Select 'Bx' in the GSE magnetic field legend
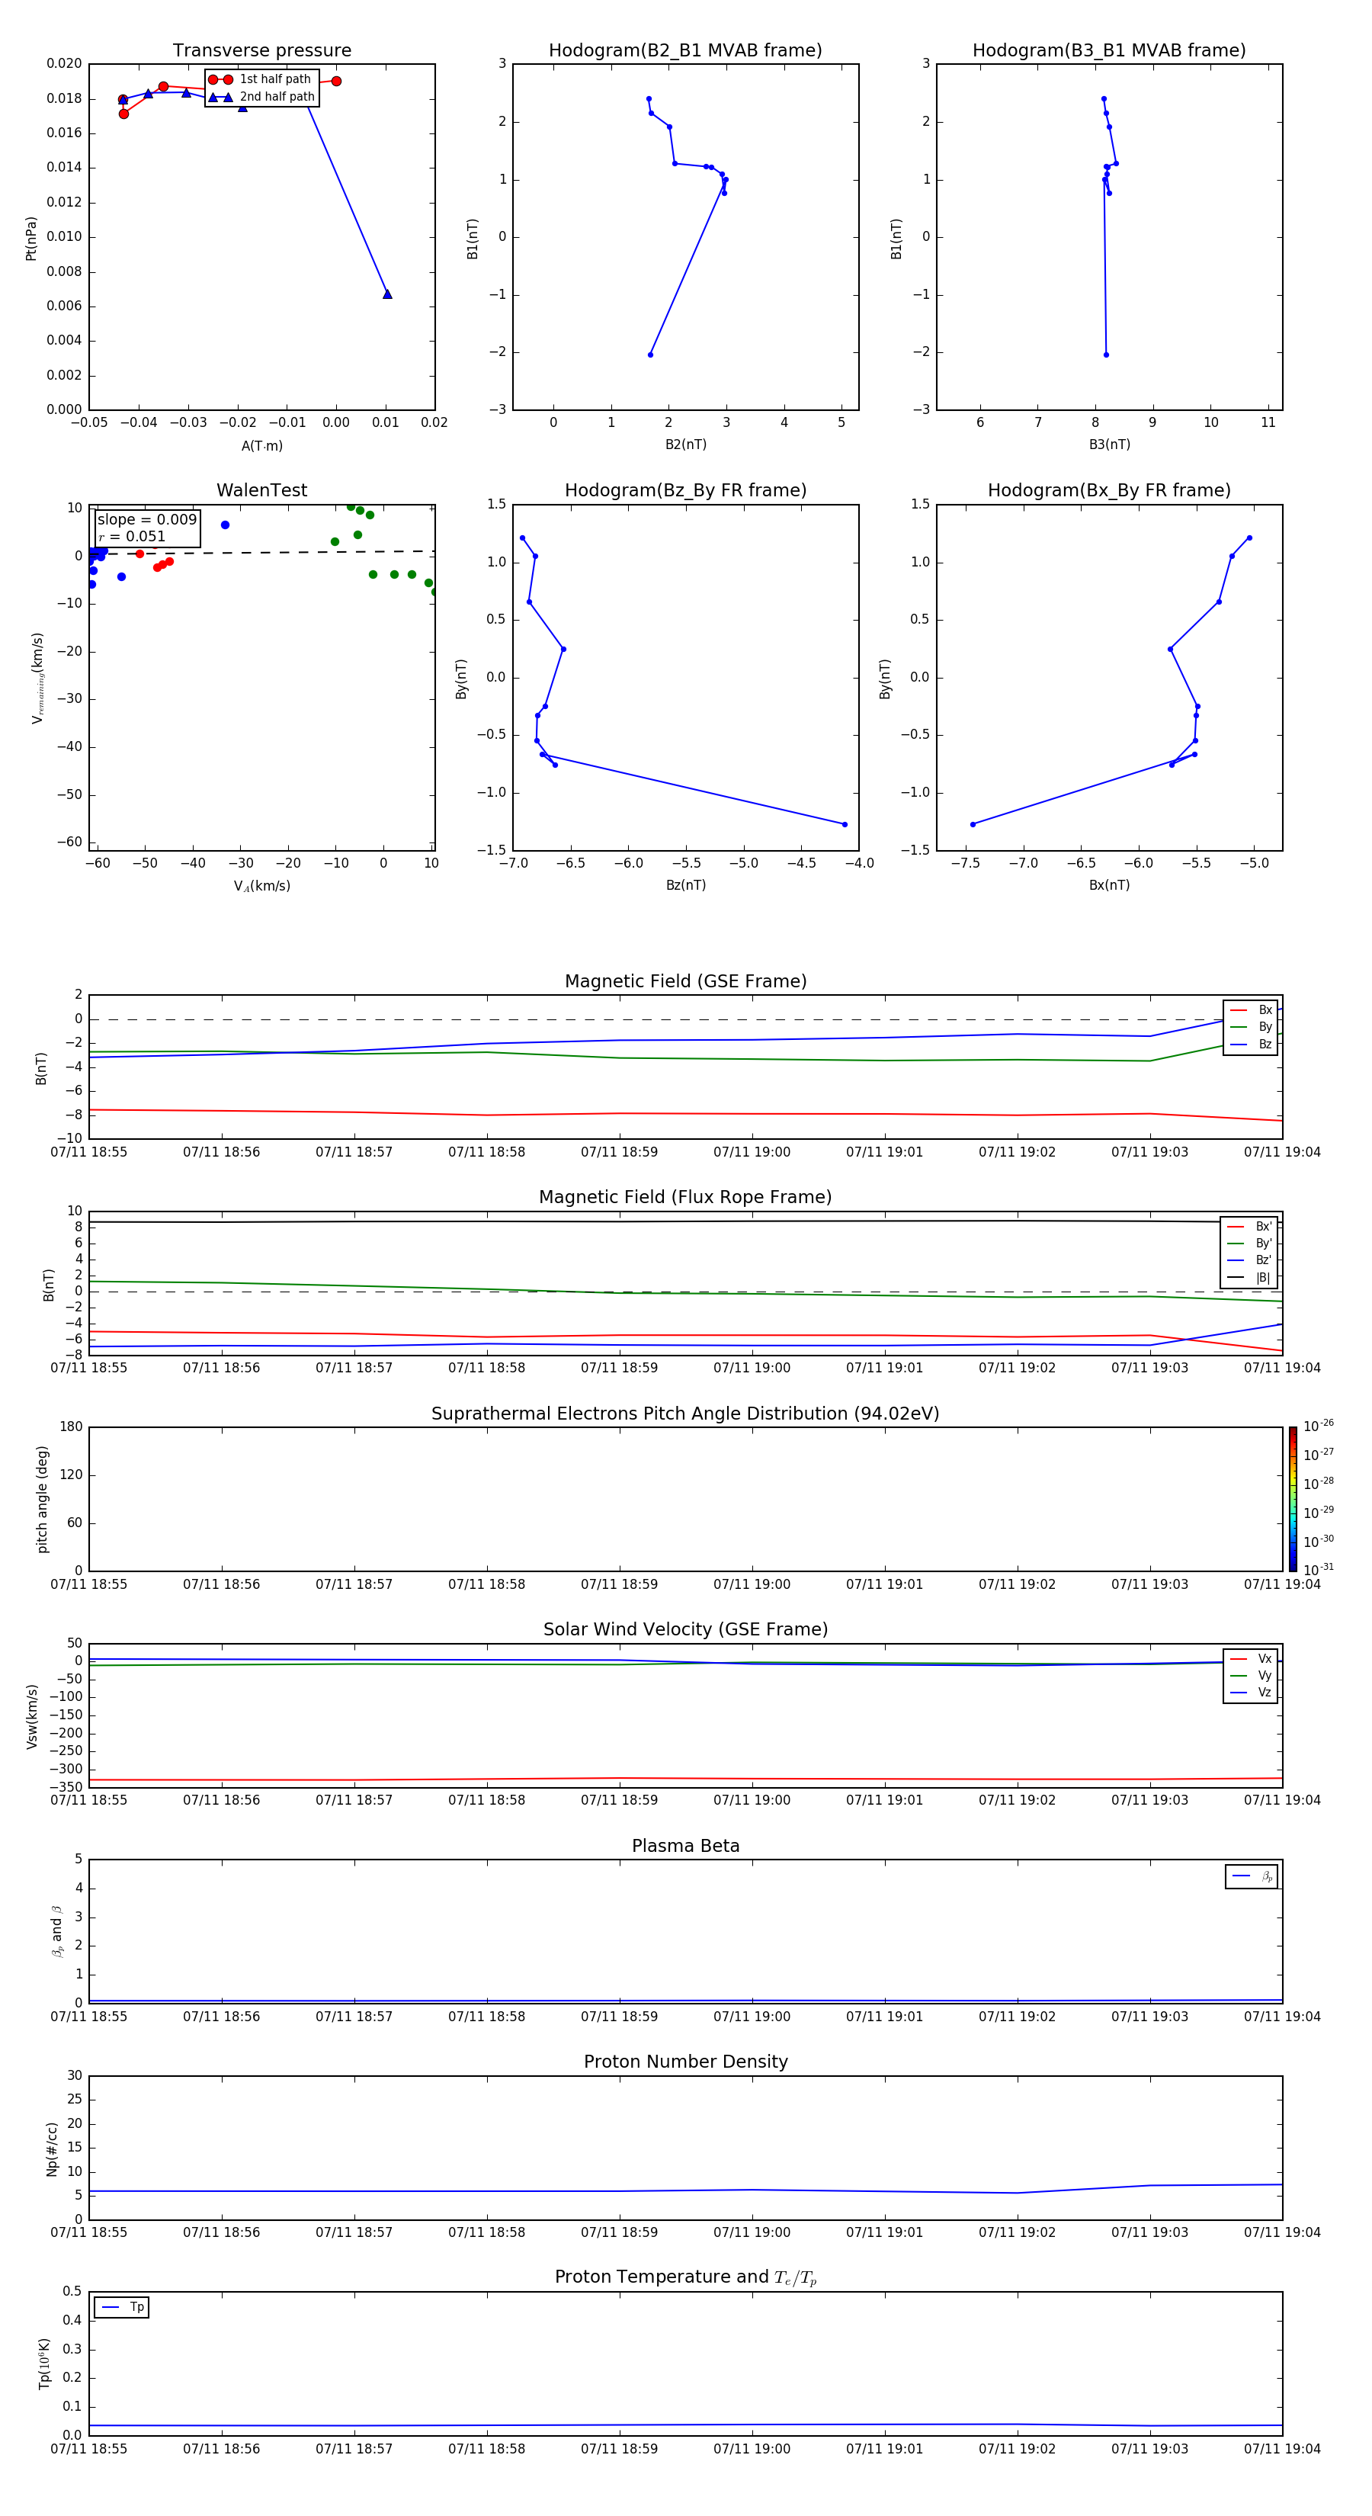The width and height of the screenshot is (1372, 2516). 1251,1010
